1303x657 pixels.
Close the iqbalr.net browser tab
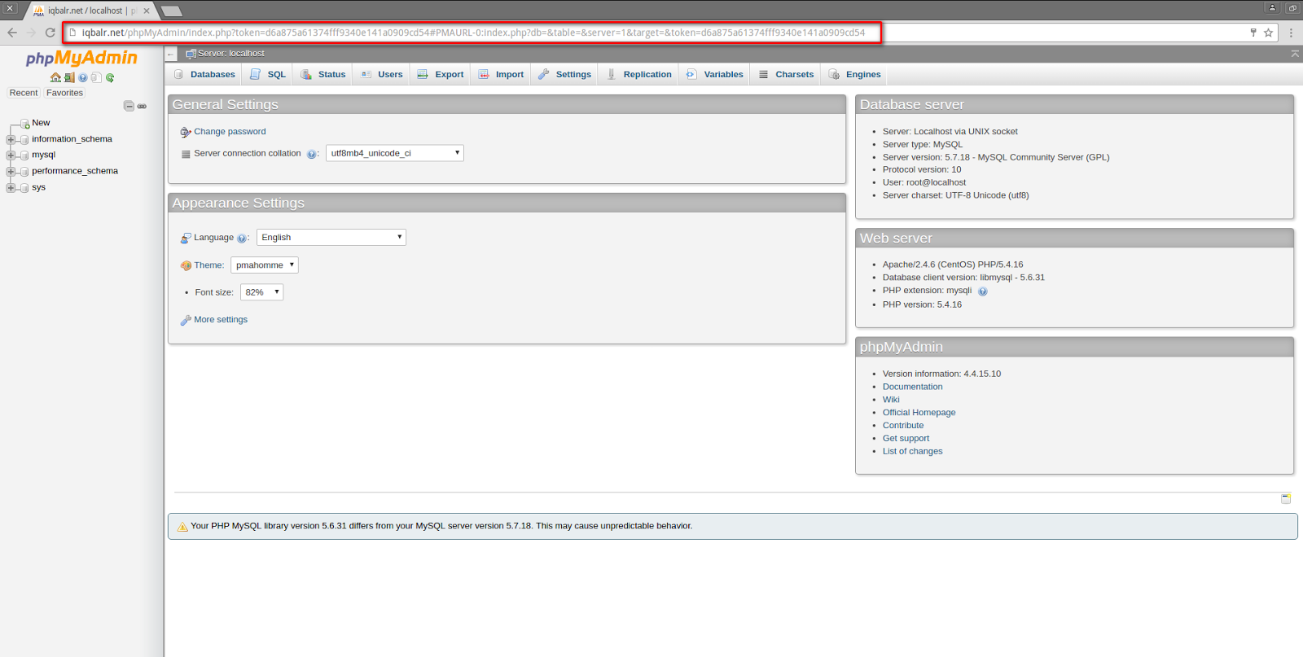tap(147, 11)
